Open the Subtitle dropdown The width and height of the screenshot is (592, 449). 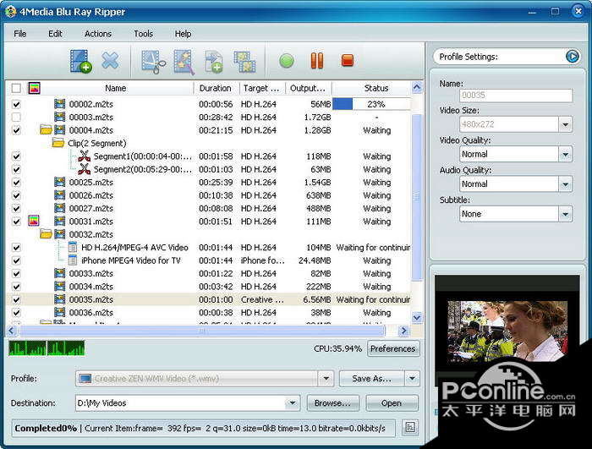(565, 214)
